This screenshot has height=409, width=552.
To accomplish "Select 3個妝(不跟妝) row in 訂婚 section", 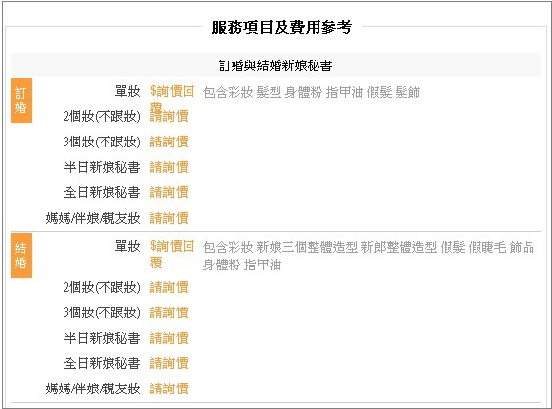I will (102, 142).
